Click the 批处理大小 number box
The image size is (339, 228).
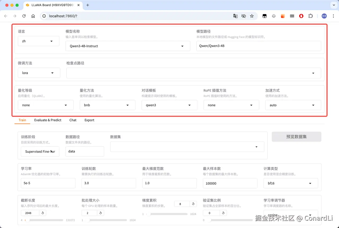(90, 213)
